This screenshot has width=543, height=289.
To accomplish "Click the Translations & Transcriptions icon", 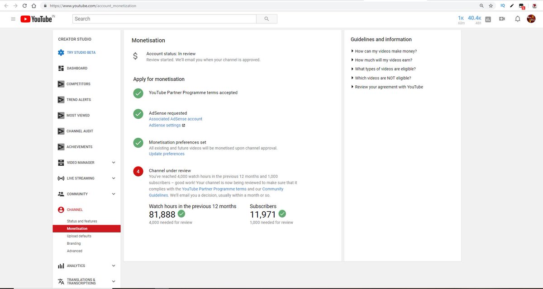I will 61,281.
